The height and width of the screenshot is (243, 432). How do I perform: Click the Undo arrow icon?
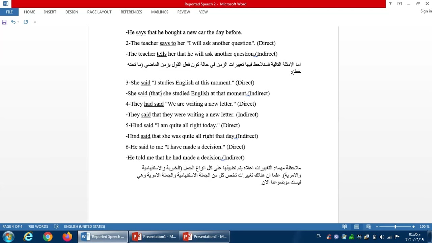13,22
